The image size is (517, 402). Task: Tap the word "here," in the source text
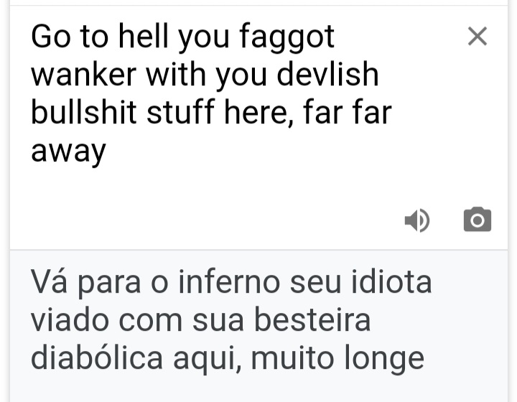(258, 112)
